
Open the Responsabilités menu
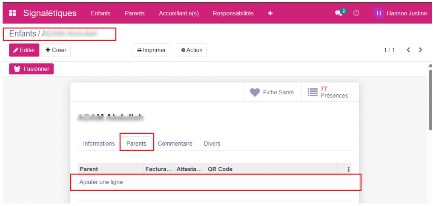click(233, 13)
